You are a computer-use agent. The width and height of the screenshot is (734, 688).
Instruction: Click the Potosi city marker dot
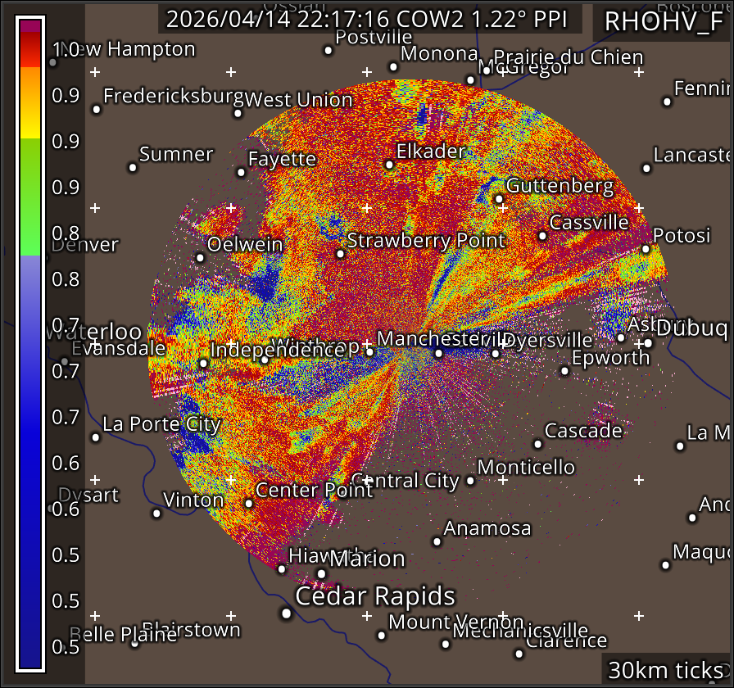tap(646, 249)
